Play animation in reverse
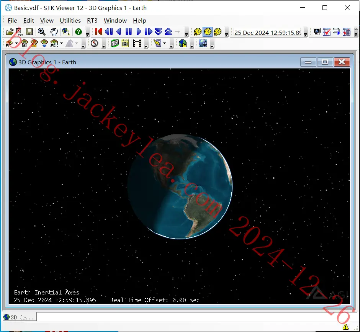The image size is (360, 332). [x=119, y=32]
